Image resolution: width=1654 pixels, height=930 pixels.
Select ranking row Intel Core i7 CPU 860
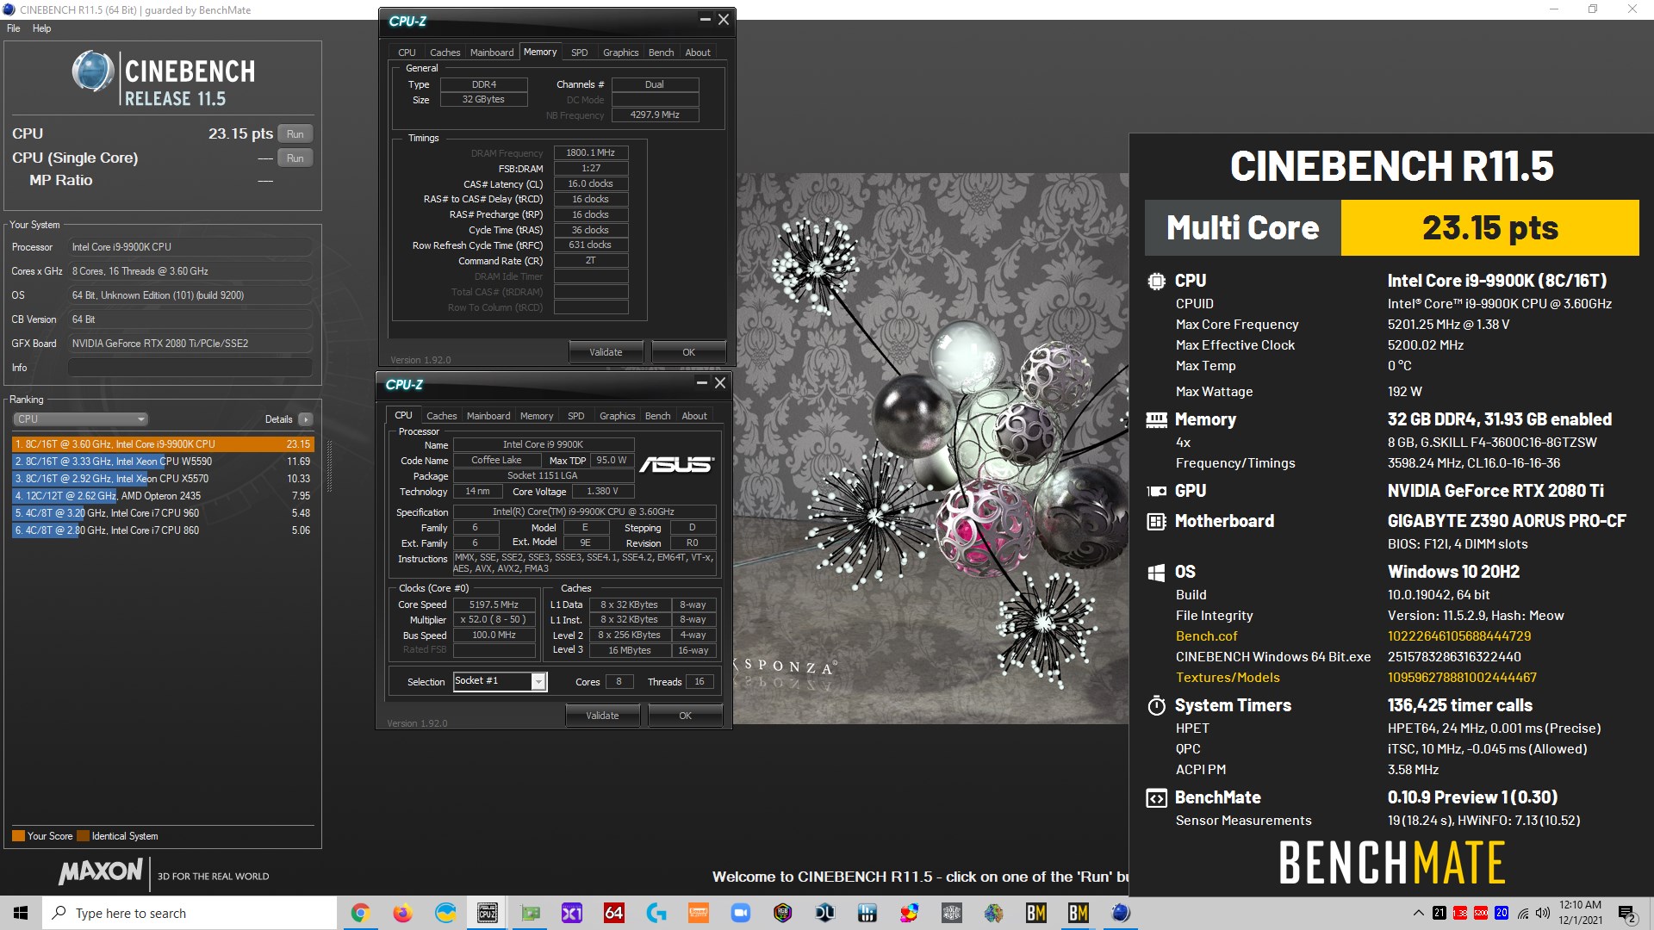163,530
